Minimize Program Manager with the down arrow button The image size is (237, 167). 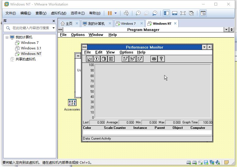click(226, 30)
